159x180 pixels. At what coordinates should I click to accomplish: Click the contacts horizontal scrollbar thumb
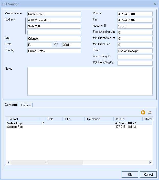47,162
